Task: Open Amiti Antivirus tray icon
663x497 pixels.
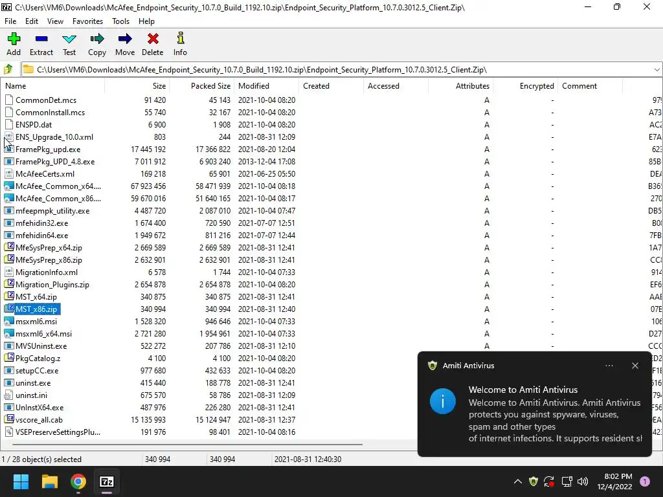Action: (534, 481)
